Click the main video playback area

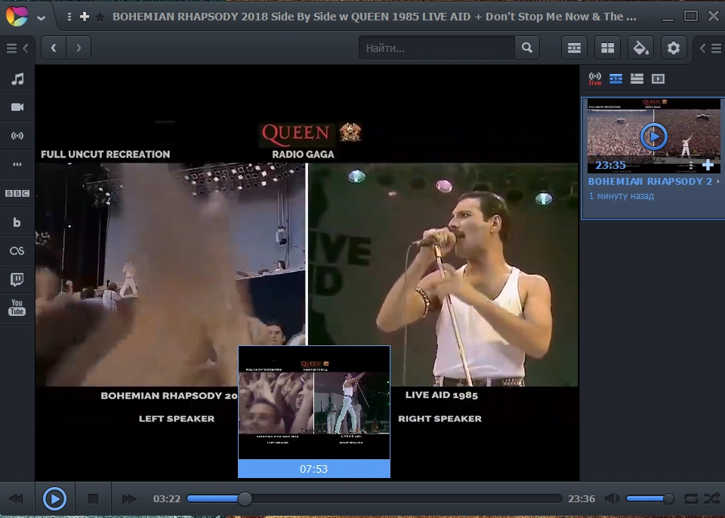(x=307, y=272)
